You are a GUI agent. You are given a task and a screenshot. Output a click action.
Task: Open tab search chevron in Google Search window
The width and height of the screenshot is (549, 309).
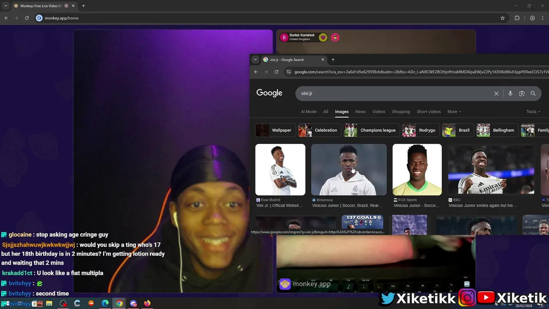click(255, 60)
